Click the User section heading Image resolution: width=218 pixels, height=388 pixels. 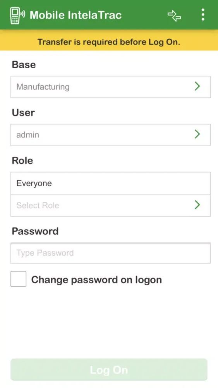pyautogui.click(x=24, y=113)
